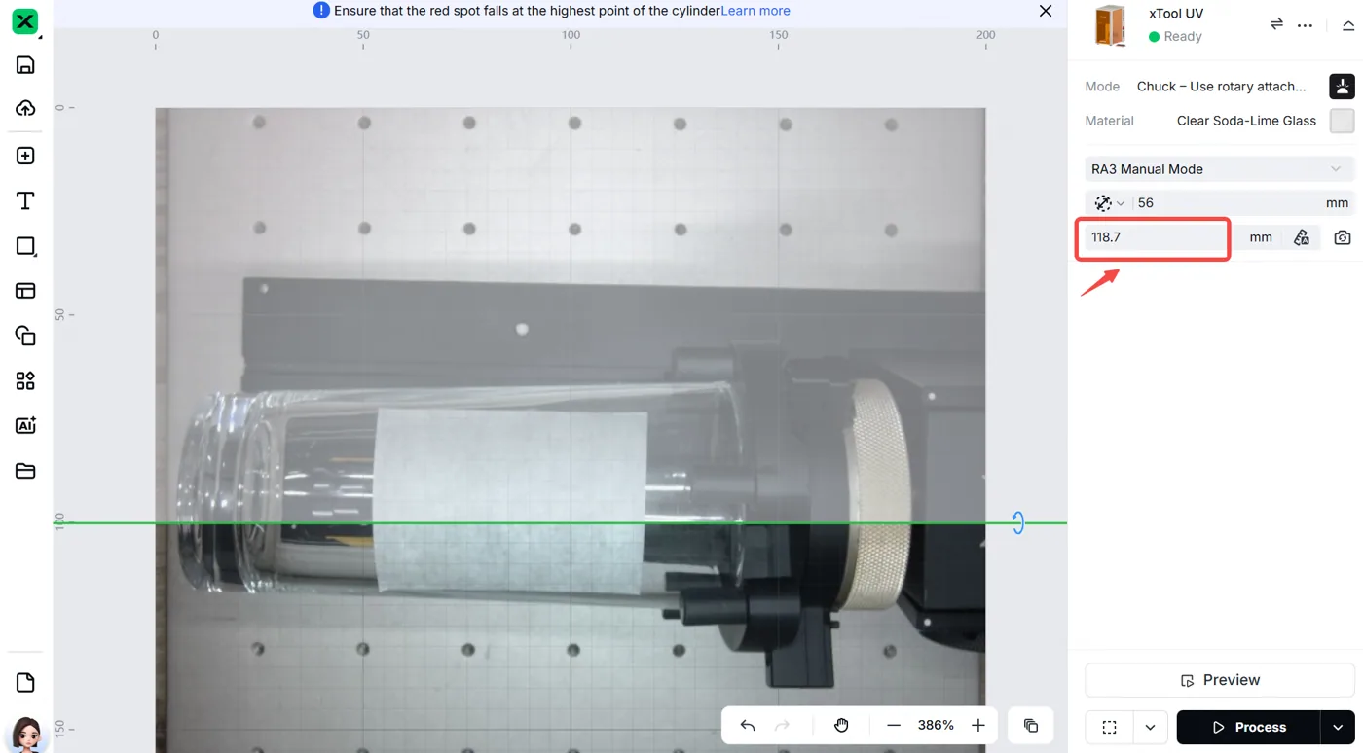
Task: Click the Preview button
Action: pyautogui.click(x=1219, y=680)
